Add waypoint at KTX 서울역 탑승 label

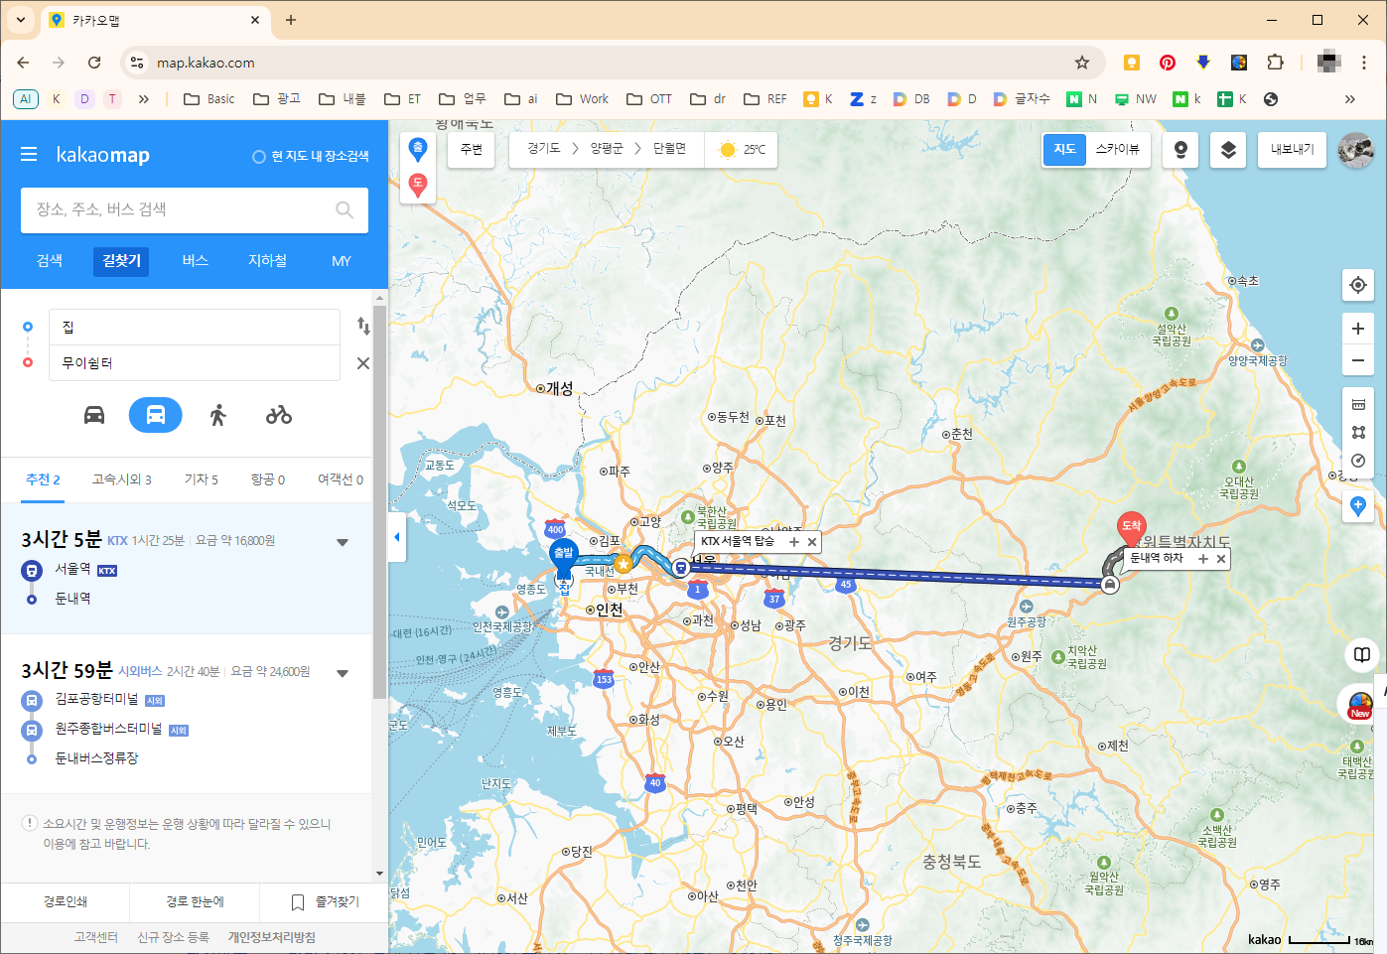(x=794, y=542)
